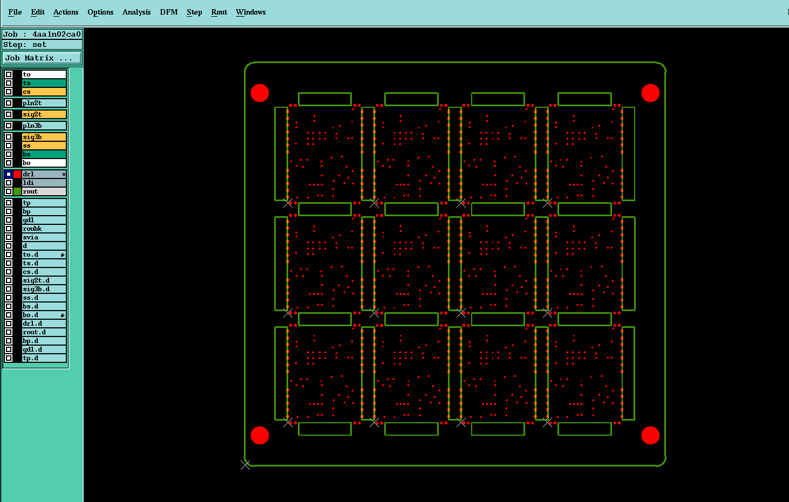
Task: Click the Step: set field
Action: point(42,44)
